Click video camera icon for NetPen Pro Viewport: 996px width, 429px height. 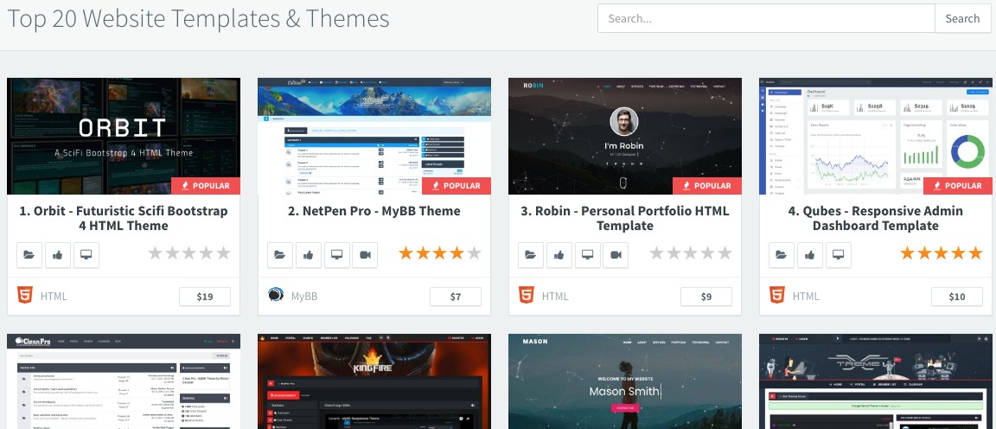pos(365,255)
